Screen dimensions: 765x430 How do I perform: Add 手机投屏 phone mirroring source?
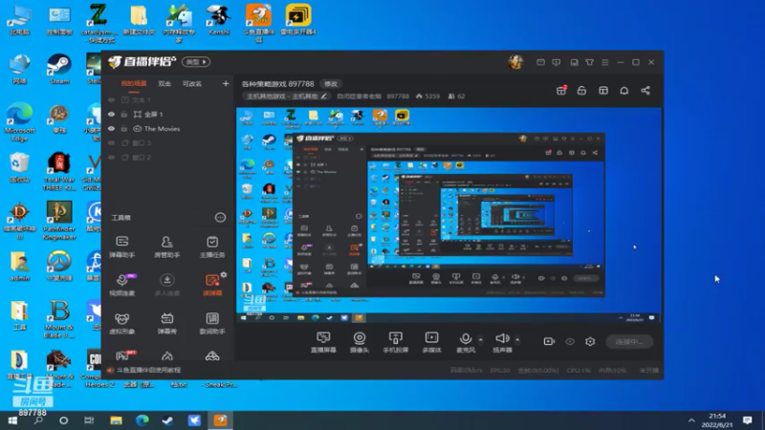point(396,342)
